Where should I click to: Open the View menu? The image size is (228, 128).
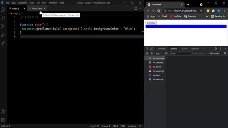pyautogui.click(x=32, y=3)
